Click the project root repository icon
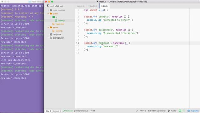 tap(48, 6)
